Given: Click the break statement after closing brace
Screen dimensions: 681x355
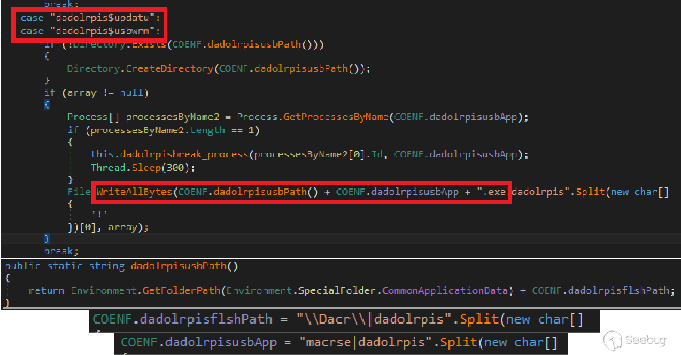Looking at the screenshot, I should [x=59, y=250].
